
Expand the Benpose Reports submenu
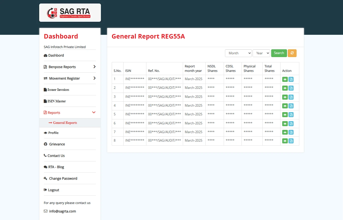click(x=70, y=67)
